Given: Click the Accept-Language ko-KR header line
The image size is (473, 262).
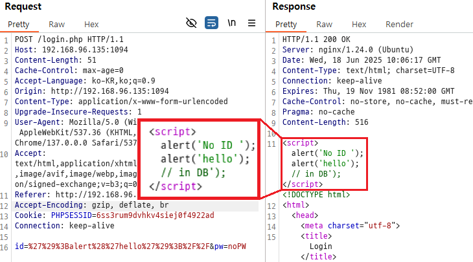Looking at the screenshot, I should tap(85, 81).
